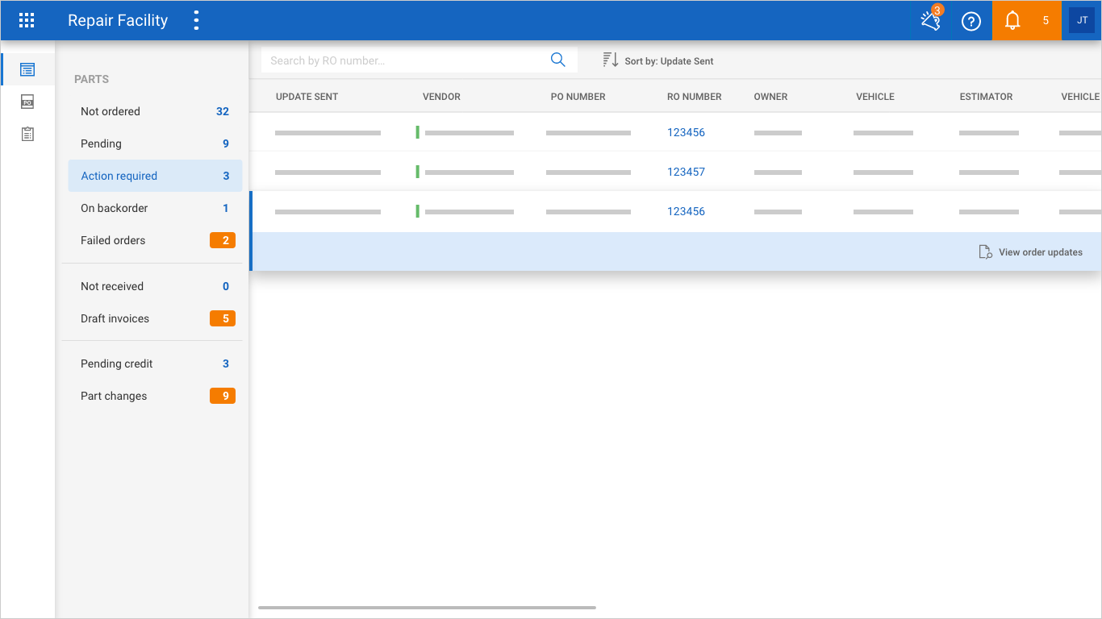Click the Part changes orange badge 9
The width and height of the screenshot is (1102, 619).
pos(223,396)
